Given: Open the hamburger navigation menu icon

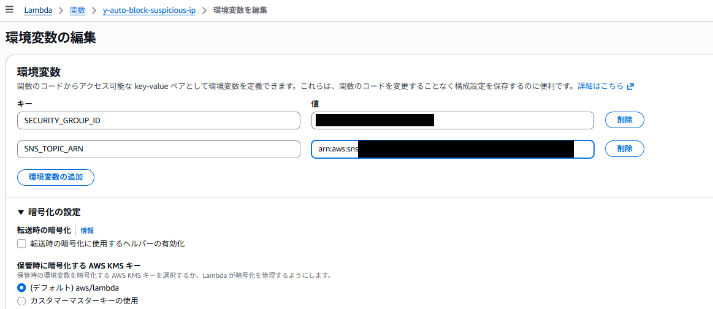Looking at the screenshot, I should pos(9,10).
